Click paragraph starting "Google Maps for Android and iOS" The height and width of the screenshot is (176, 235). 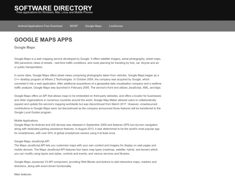pyautogui.click(x=87, y=129)
